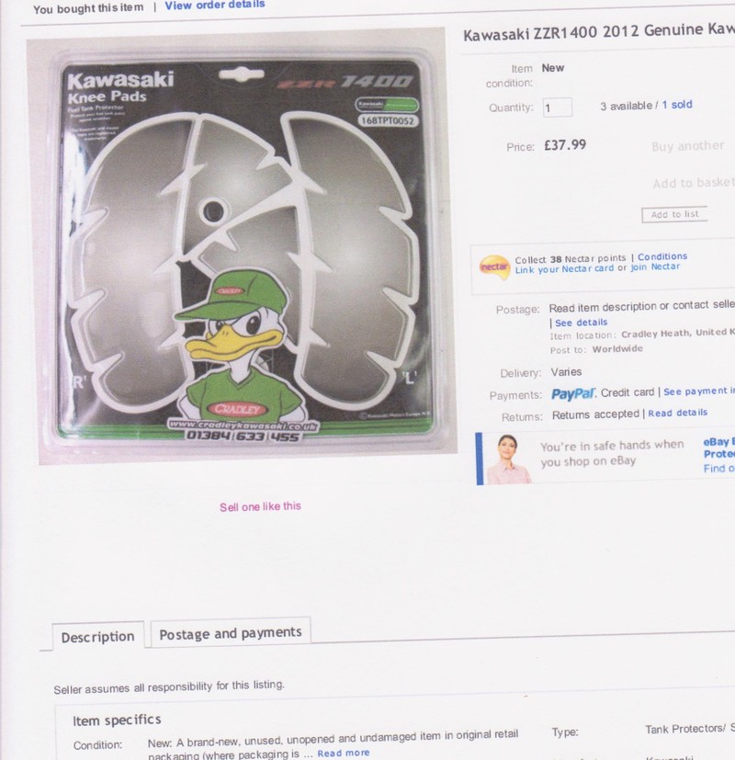Click the Add to list button

click(x=674, y=215)
